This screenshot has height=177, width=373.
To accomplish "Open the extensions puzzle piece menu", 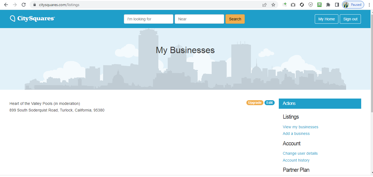I will tap(328, 5).
